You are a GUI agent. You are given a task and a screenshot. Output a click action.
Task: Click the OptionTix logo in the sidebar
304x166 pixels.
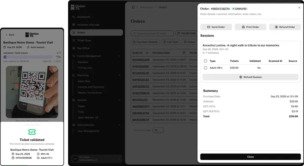click(x=78, y=8)
